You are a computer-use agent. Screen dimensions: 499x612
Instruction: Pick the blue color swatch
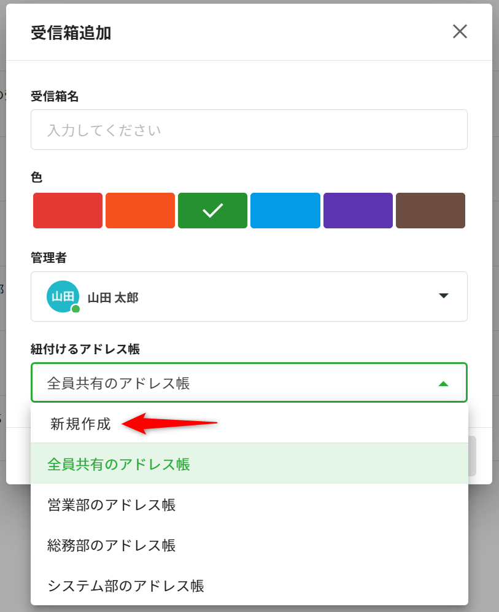tap(285, 211)
